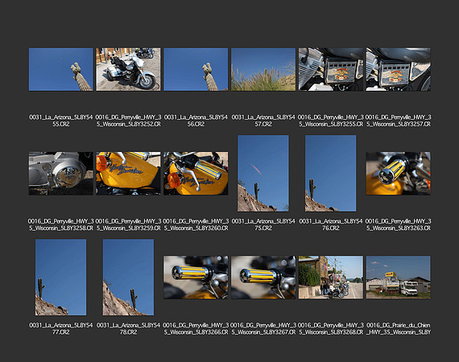The image size is (459, 362).
Task: Select the engine badge thumbnail SL8Y3257
Action: click(398, 69)
